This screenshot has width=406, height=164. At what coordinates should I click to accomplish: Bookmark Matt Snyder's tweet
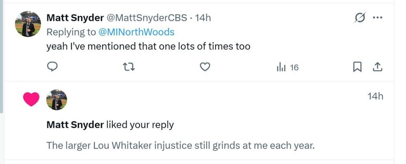click(x=357, y=67)
